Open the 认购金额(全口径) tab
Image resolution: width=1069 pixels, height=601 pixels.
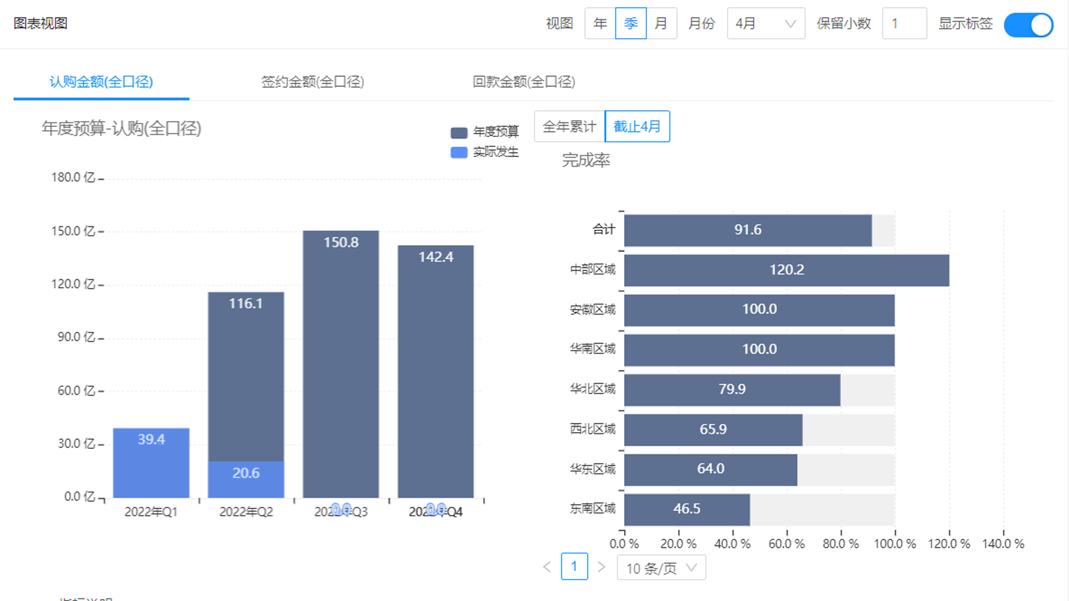click(102, 82)
